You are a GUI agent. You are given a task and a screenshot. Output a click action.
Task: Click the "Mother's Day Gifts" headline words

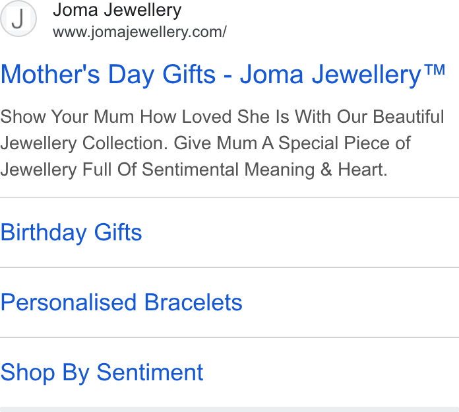108,75
